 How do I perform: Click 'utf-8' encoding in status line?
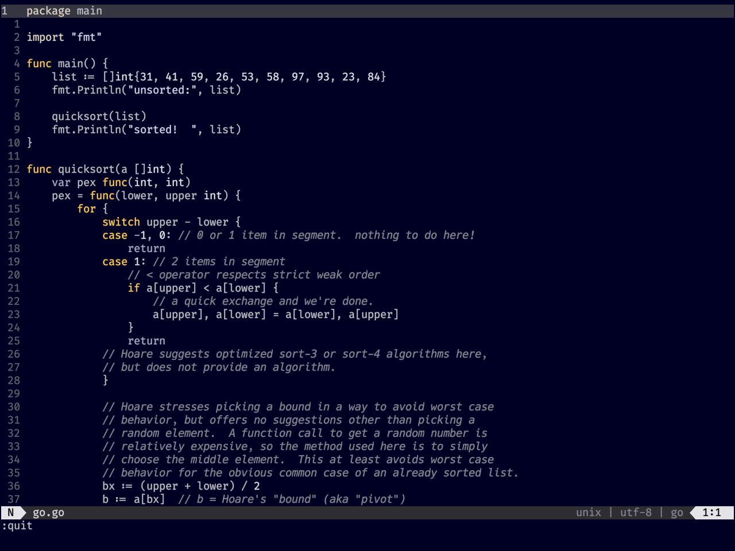(x=636, y=513)
